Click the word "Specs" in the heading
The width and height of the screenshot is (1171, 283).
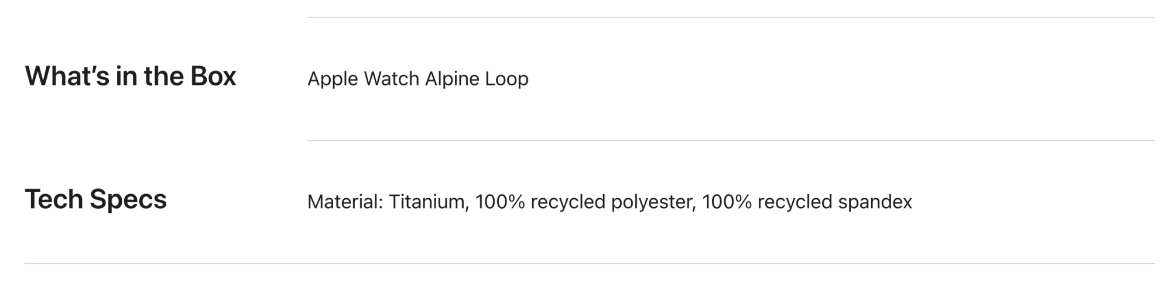128,199
